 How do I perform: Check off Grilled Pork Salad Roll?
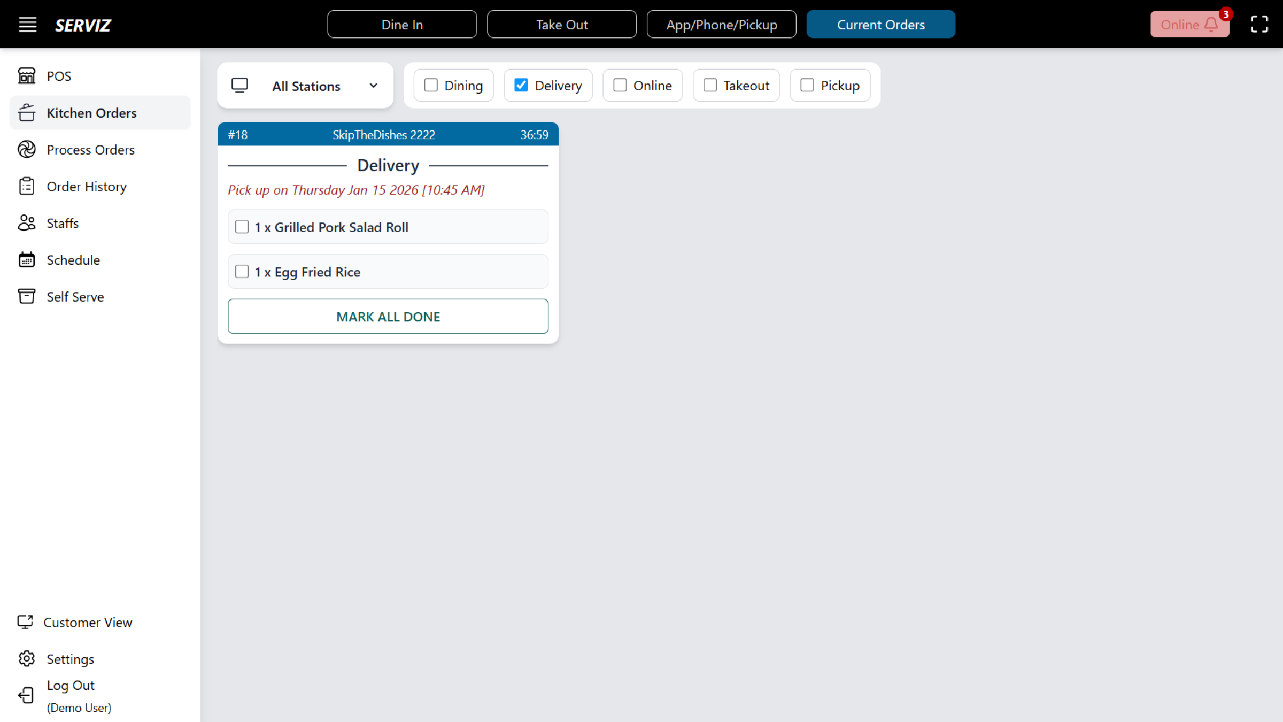(x=242, y=227)
